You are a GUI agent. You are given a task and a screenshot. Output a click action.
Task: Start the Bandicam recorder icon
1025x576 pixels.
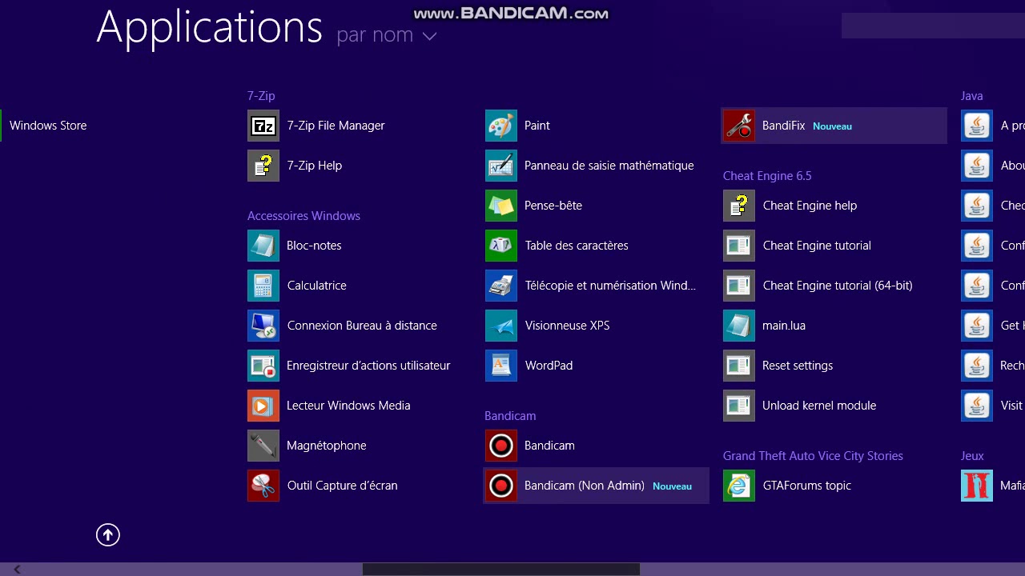[501, 446]
